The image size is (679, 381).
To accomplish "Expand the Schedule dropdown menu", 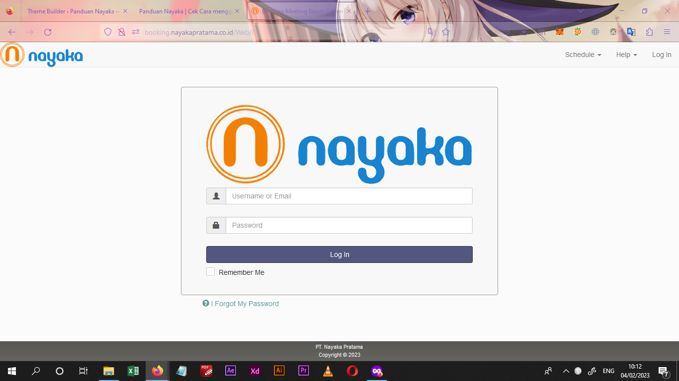I will pos(583,55).
